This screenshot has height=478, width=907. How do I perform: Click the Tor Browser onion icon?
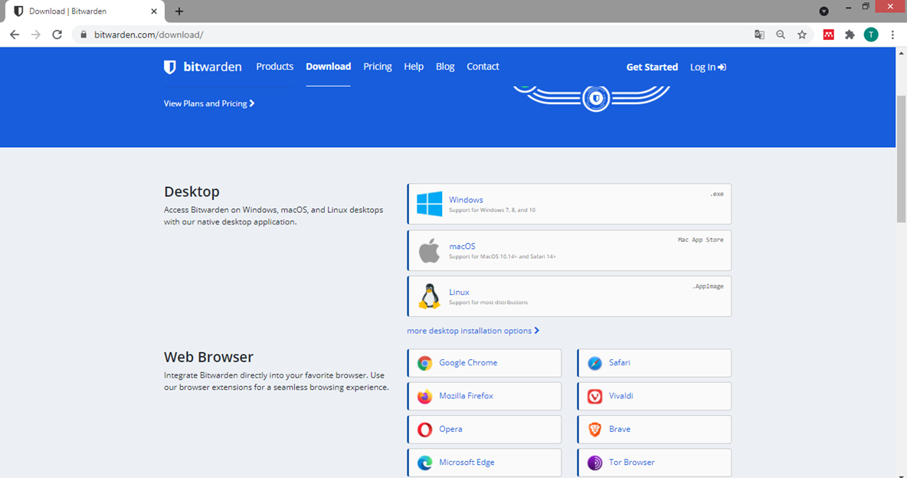594,463
